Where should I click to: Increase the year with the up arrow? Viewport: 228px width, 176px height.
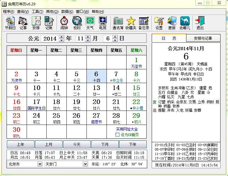61,37
